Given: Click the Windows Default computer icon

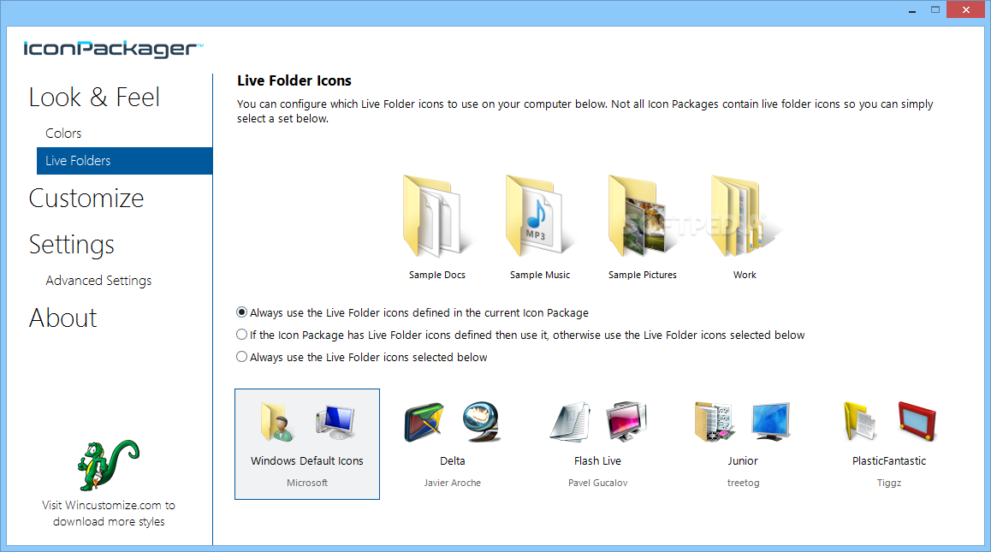Looking at the screenshot, I should pos(335,422).
